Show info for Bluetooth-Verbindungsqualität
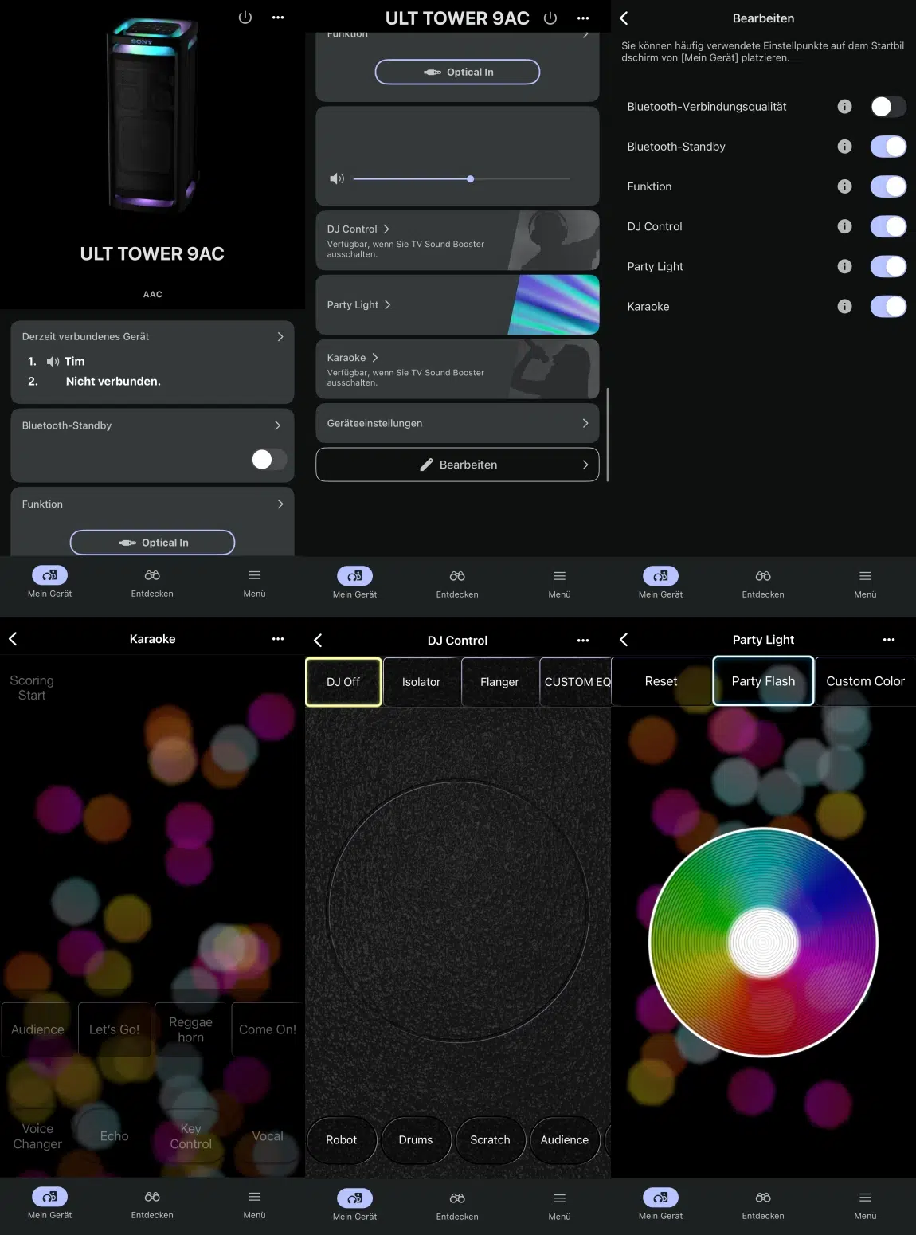The image size is (916, 1235). tap(845, 107)
